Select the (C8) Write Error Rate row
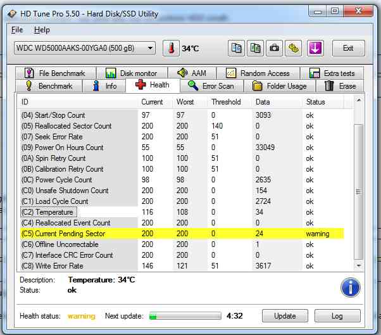Screen dimensions: 381x335 tap(182, 266)
